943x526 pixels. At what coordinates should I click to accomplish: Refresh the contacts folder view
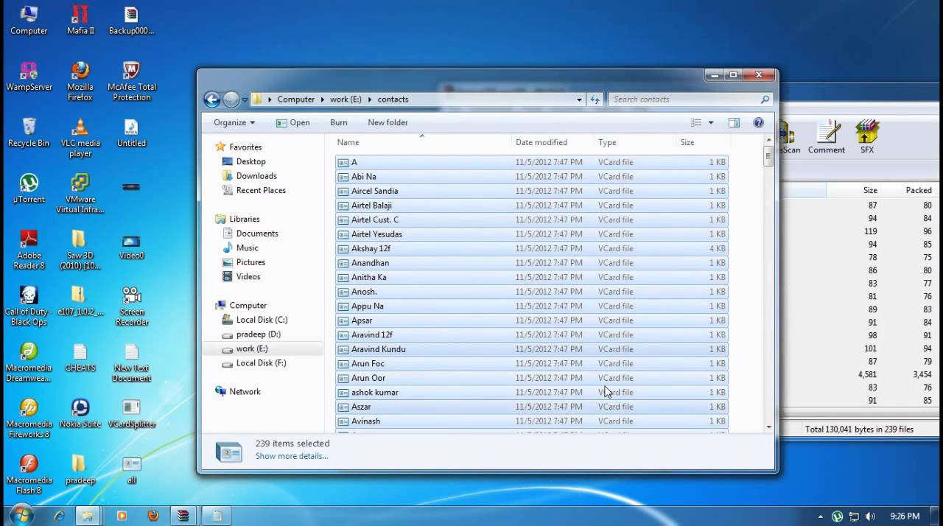click(595, 99)
